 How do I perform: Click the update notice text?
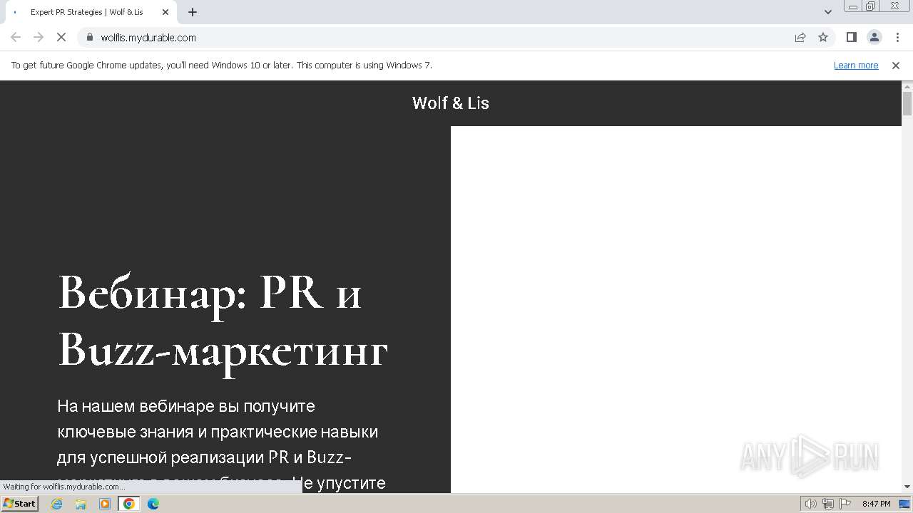coord(222,65)
